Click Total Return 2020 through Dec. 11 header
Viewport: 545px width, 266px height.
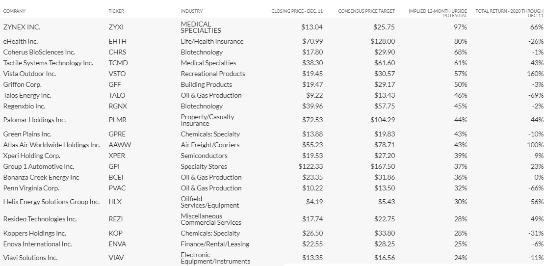coord(509,13)
